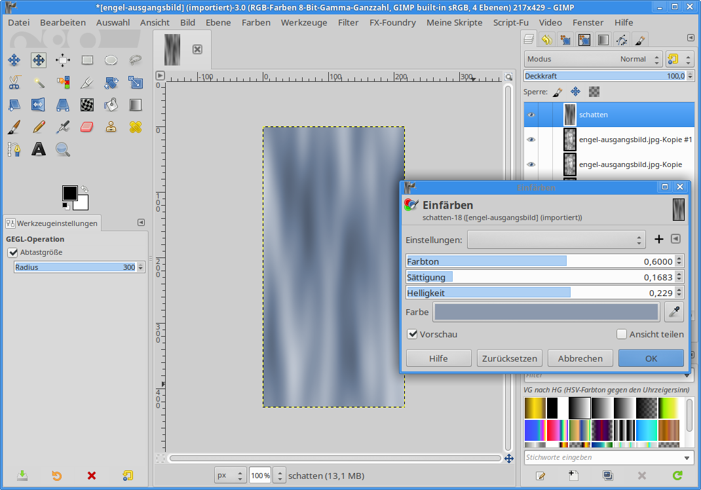Select the Scissors selection tool
Screen dimensions: 701x490
[14, 83]
